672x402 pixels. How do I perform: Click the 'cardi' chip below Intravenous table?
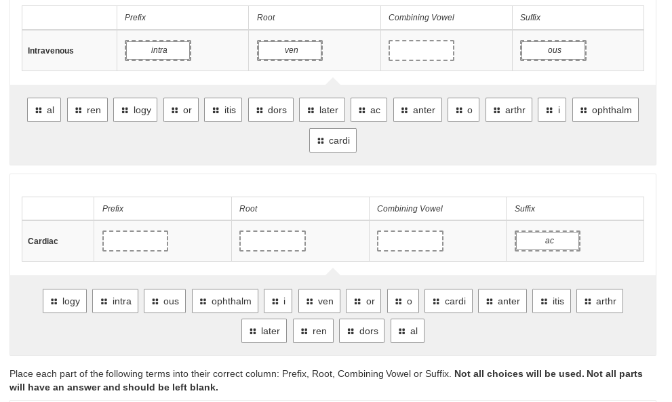(x=333, y=140)
